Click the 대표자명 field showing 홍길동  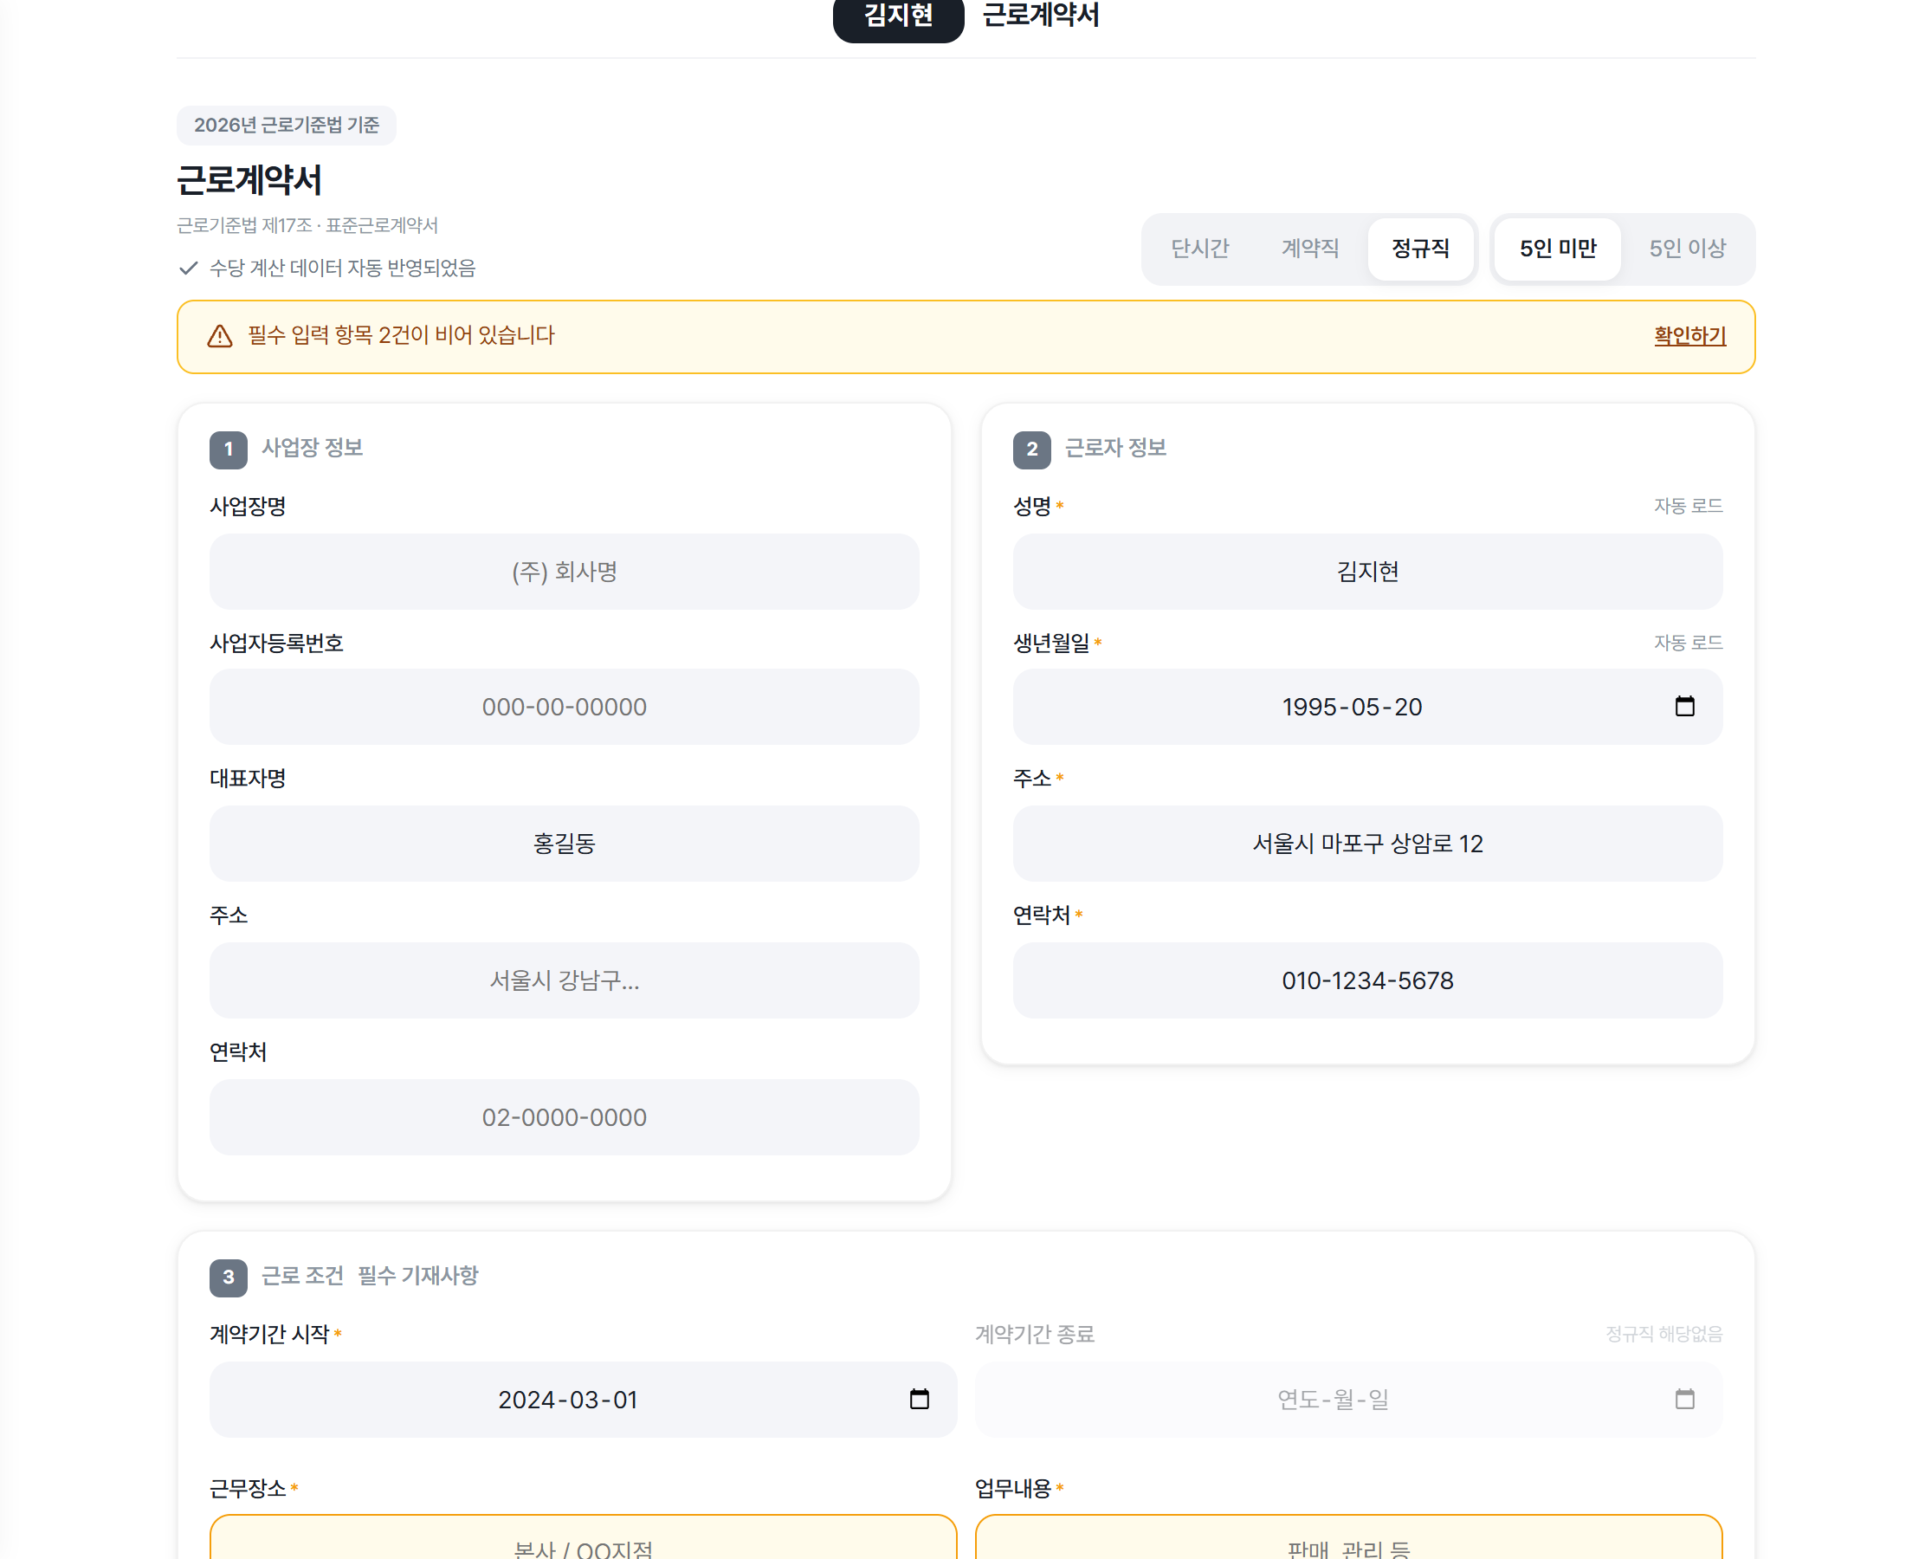(564, 844)
